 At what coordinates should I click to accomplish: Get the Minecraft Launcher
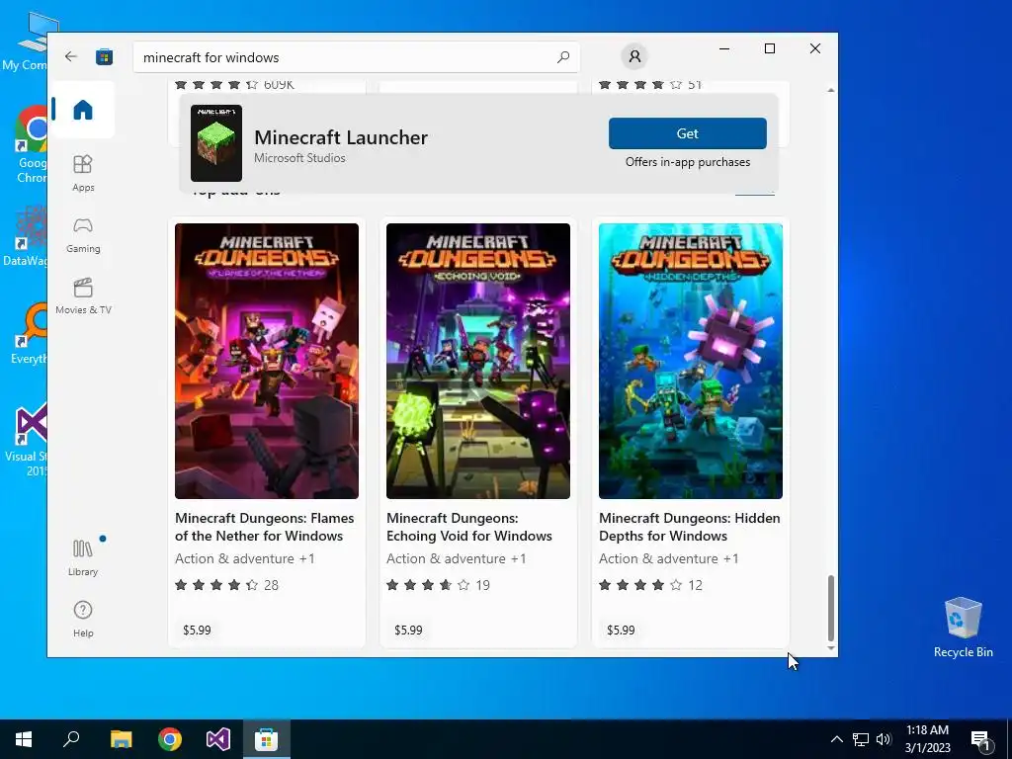(688, 133)
